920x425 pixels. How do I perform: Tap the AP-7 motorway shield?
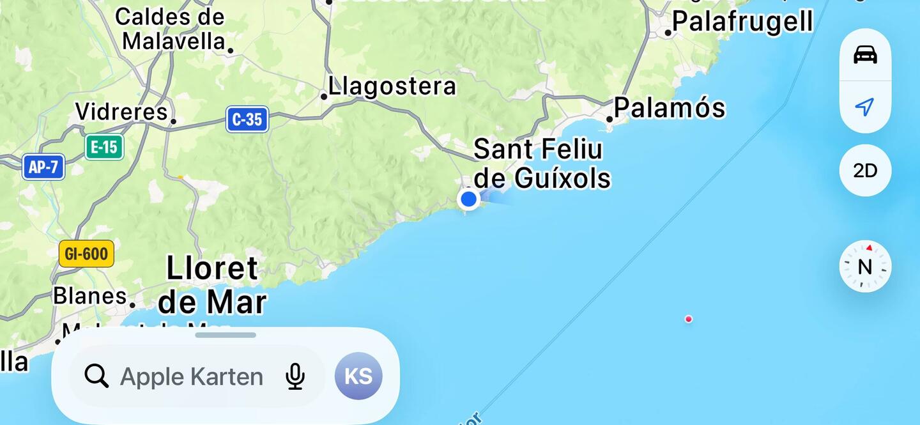[43, 167]
